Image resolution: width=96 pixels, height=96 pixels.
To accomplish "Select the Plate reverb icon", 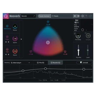I will tap(7, 37).
